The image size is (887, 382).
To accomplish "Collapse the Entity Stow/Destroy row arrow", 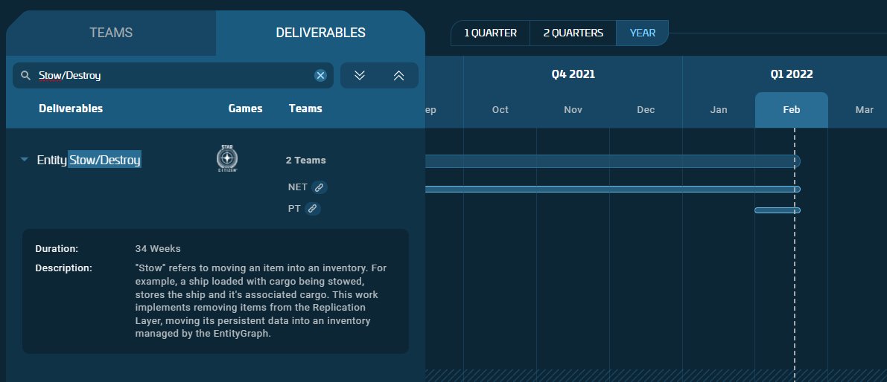I will pos(25,160).
